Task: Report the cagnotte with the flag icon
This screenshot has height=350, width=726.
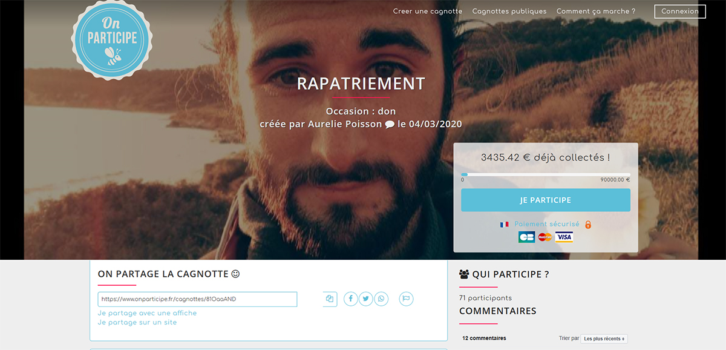Action: (x=406, y=299)
